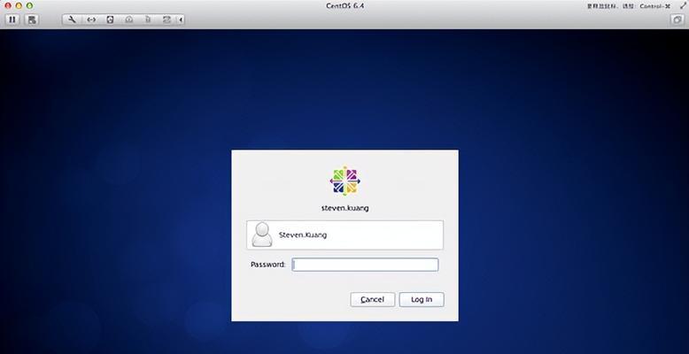Viewport: 689px width, 354px height.
Task: Click the CD/DVD drive device icon
Action: coord(129,19)
